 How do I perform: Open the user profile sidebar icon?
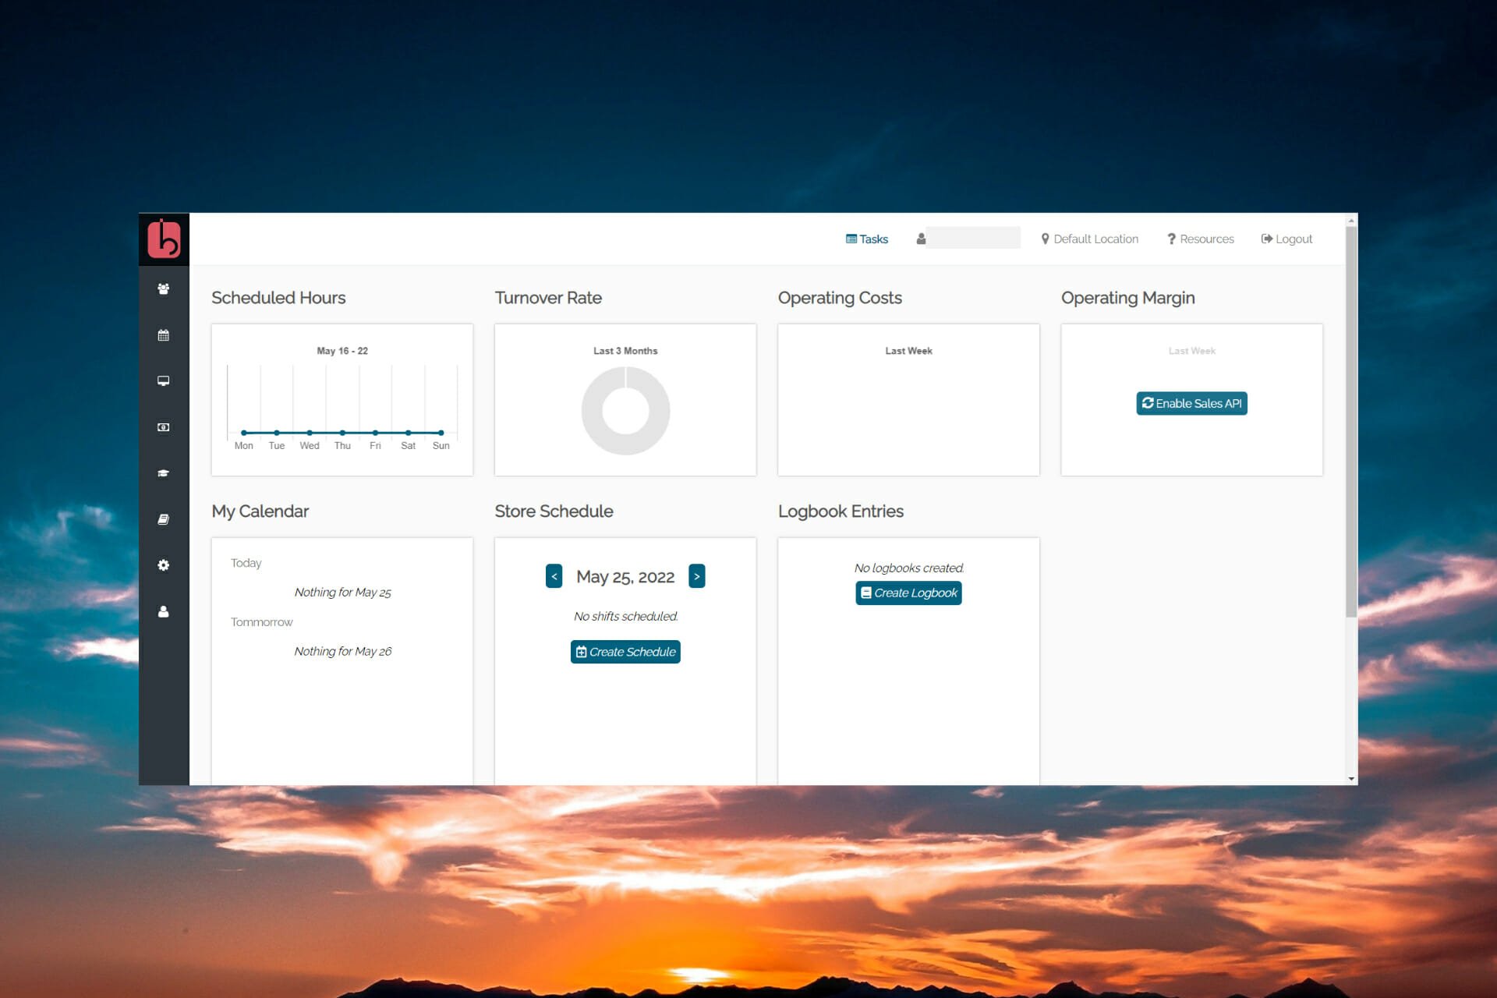(163, 611)
